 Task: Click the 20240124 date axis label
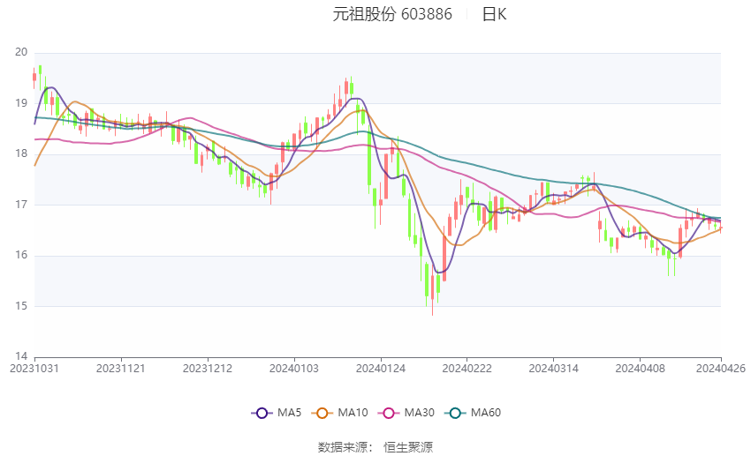(381, 369)
